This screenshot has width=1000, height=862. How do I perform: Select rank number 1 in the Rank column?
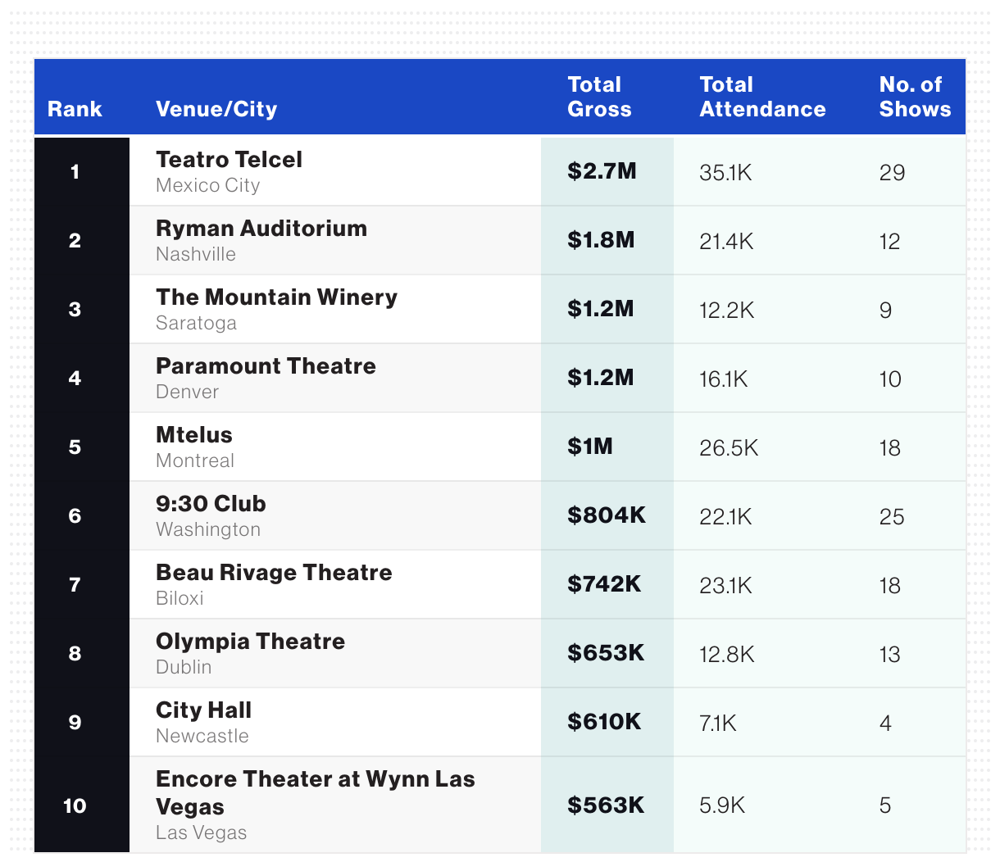[x=75, y=171]
